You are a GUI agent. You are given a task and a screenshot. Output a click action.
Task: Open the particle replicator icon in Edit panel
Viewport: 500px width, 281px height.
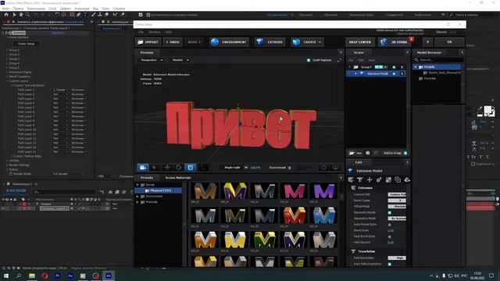(x=379, y=180)
